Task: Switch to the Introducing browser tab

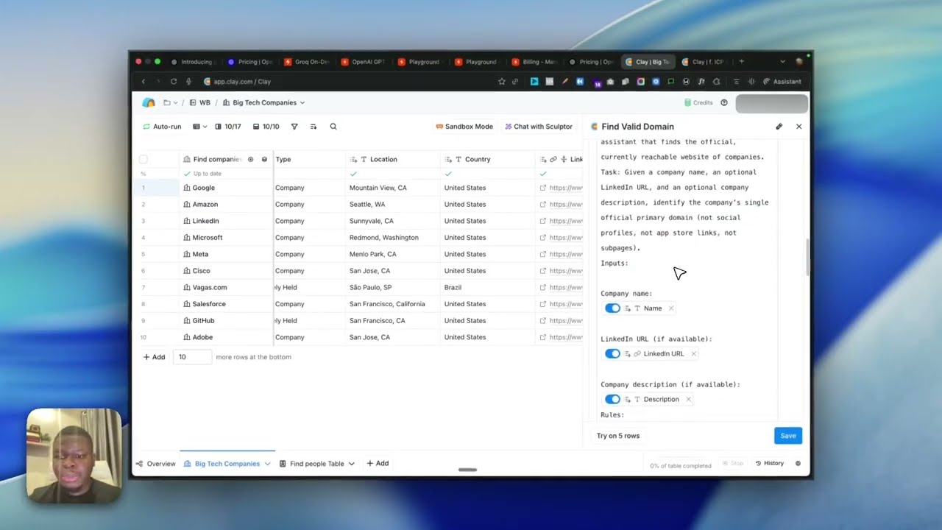Action: 193,62
